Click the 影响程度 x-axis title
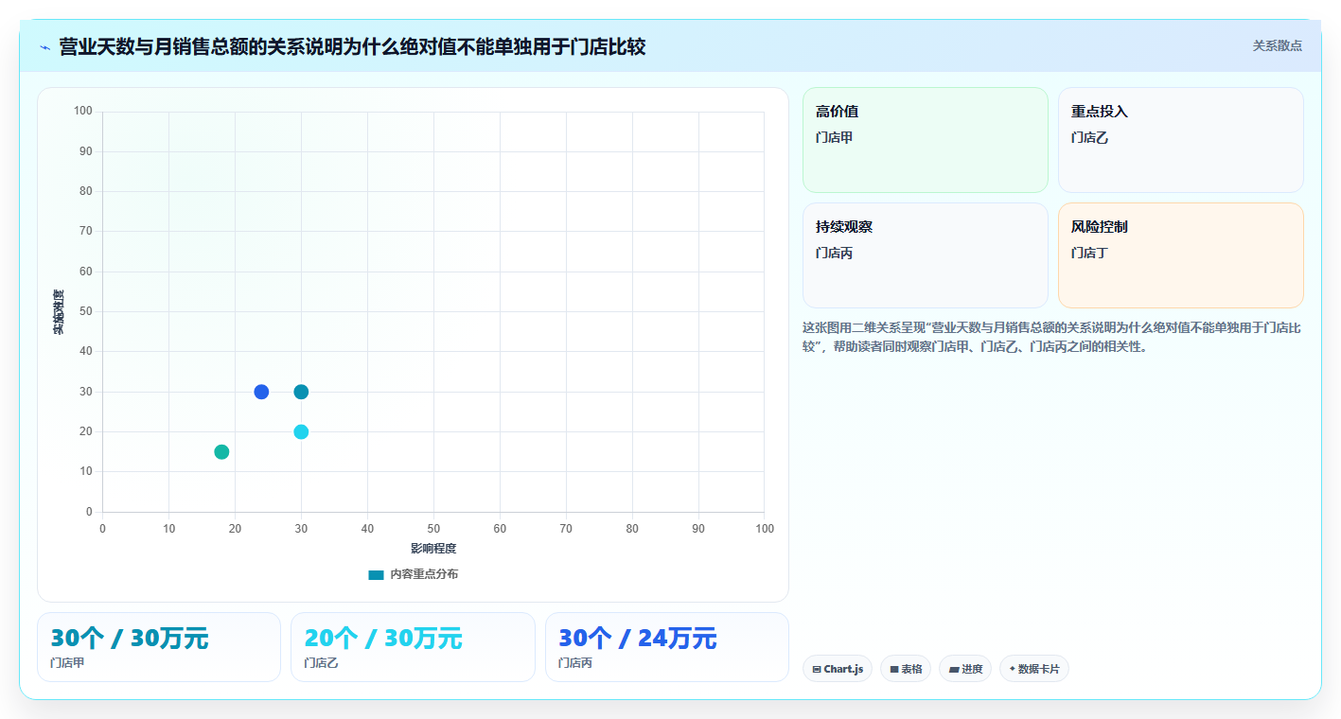Screen dimensions: 1341x719 pyautogui.click(x=433, y=549)
